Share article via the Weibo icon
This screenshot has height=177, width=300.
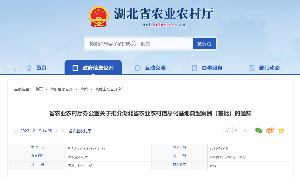(x=270, y=130)
